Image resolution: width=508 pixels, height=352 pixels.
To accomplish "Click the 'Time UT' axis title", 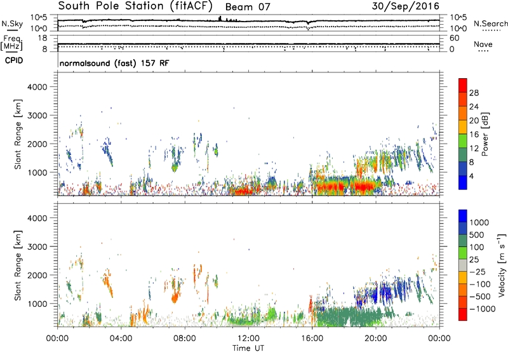I will [248, 348].
